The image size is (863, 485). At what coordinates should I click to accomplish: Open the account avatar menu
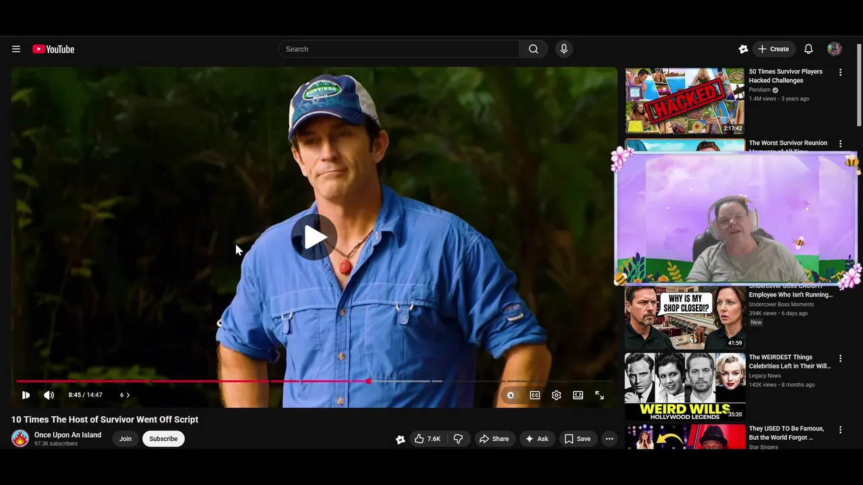pyautogui.click(x=835, y=49)
